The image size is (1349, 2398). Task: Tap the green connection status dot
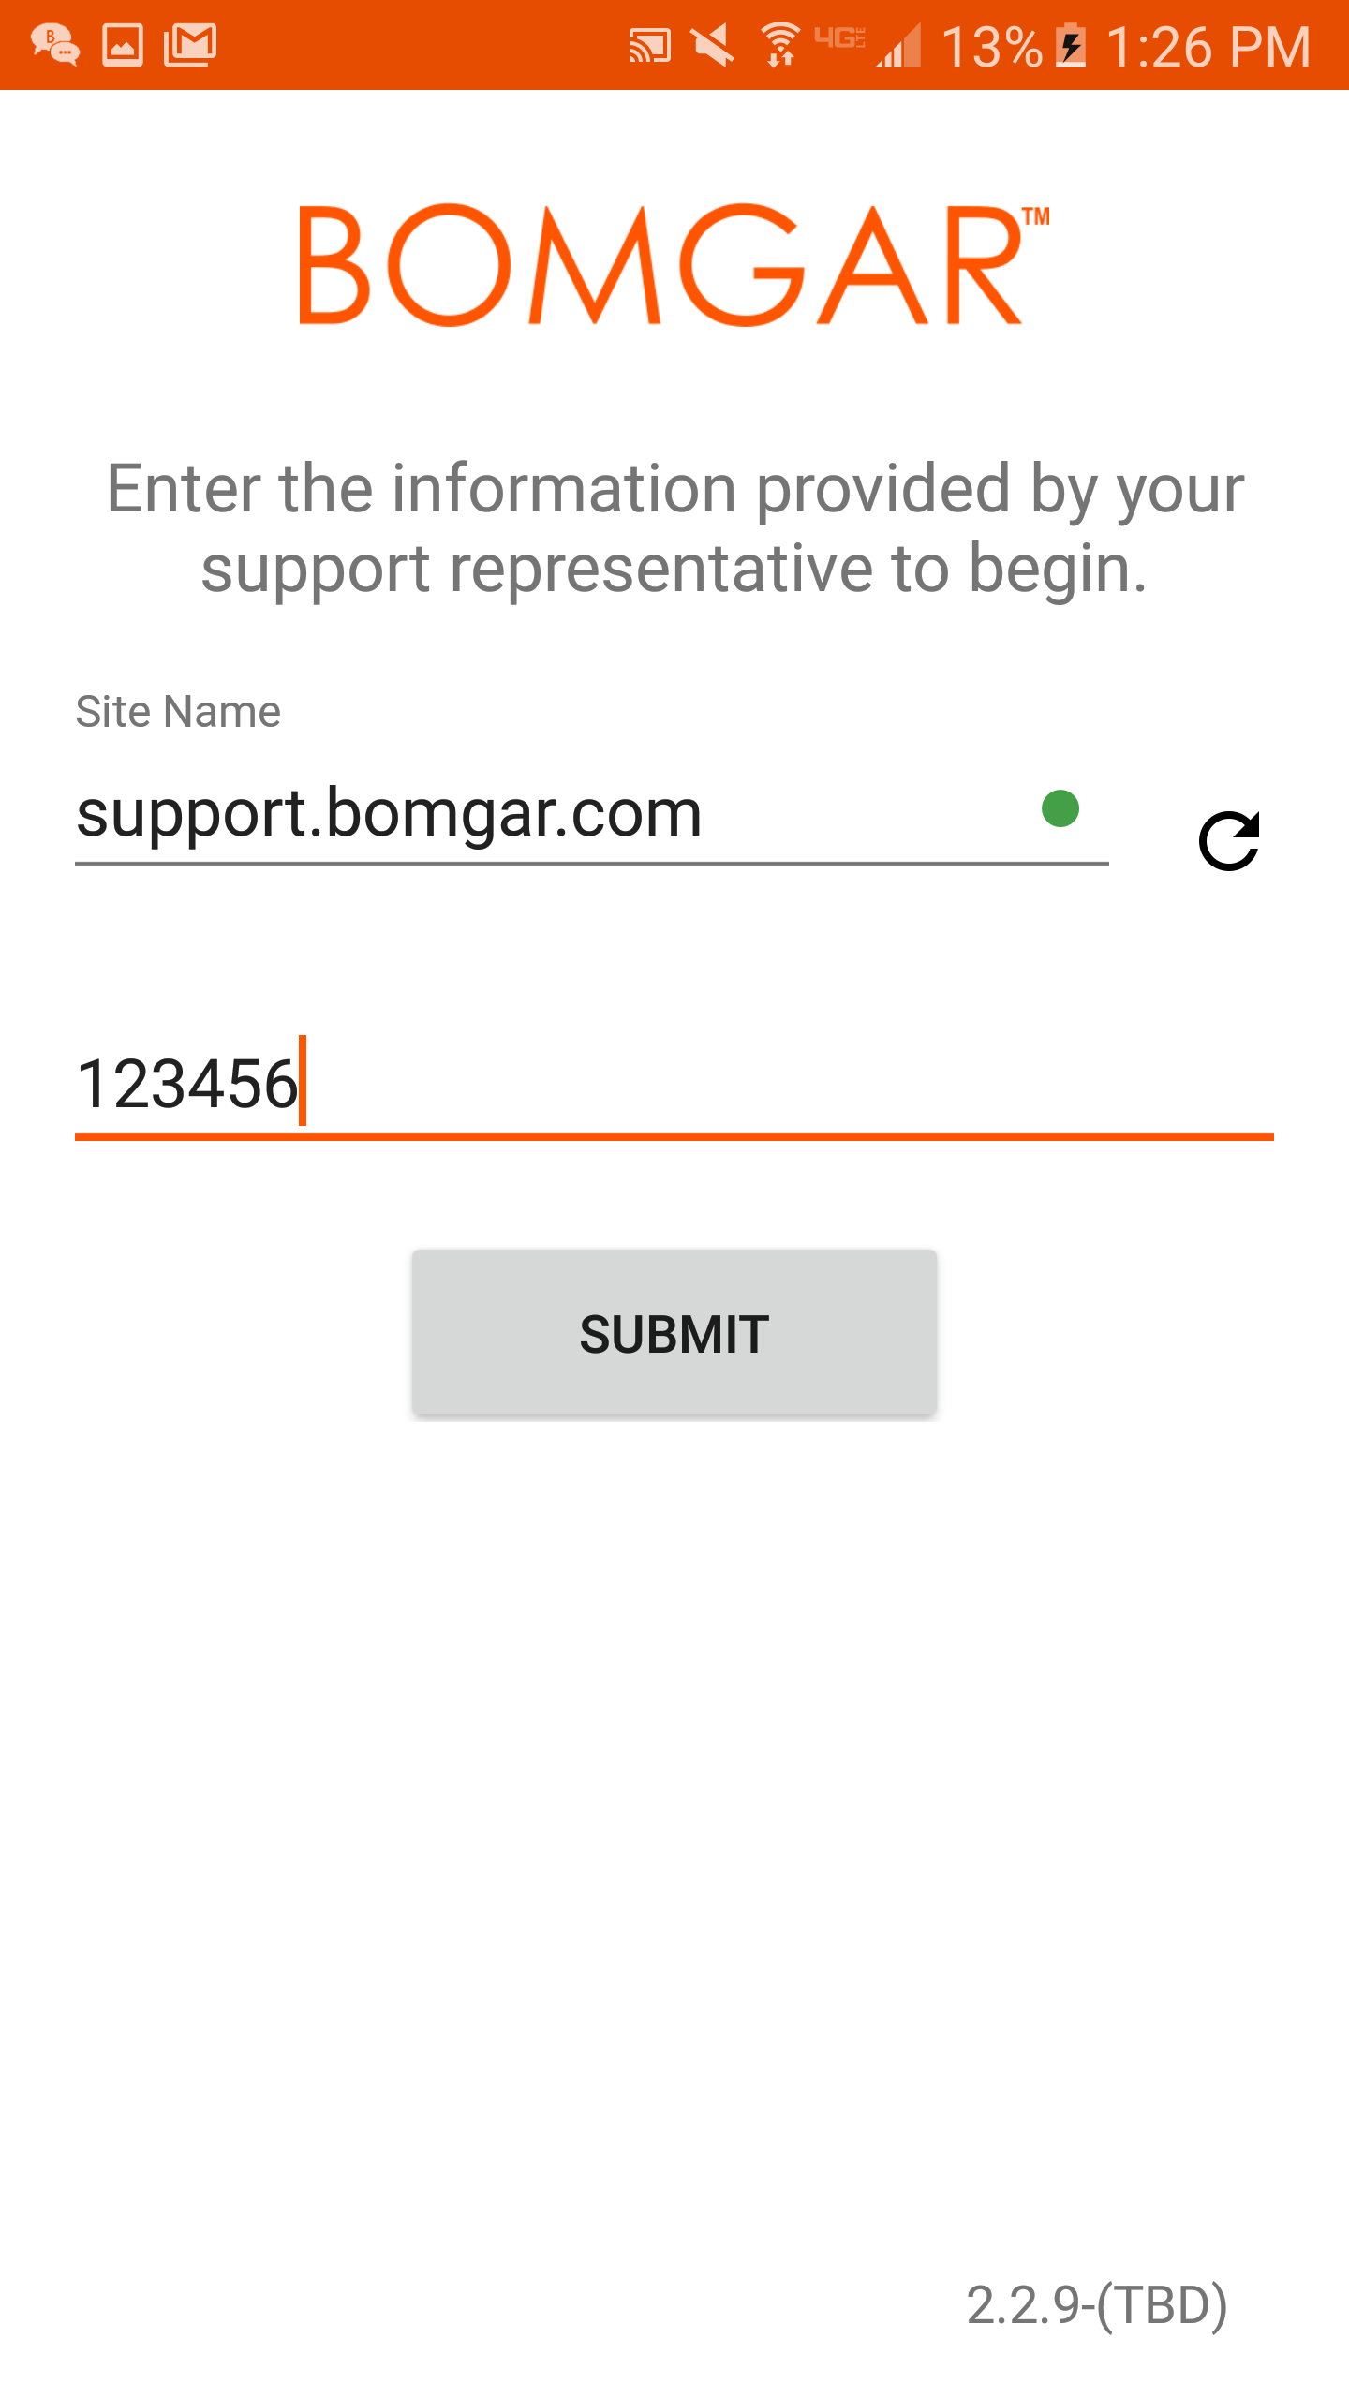(x=1060, y=808)
